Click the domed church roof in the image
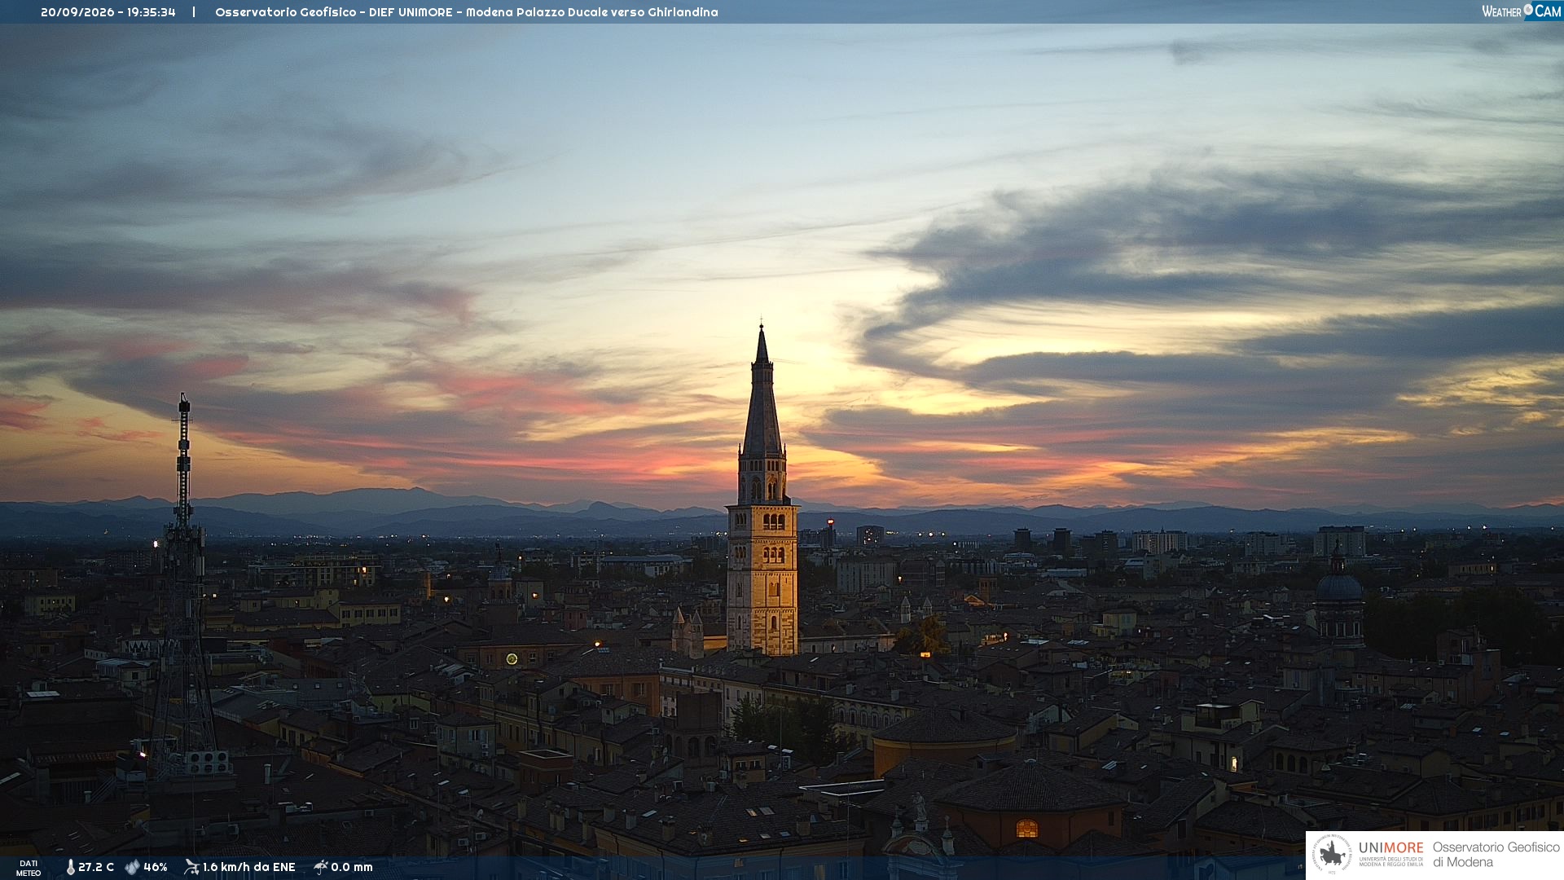The image size is (1564, 880). [1338, 583]
